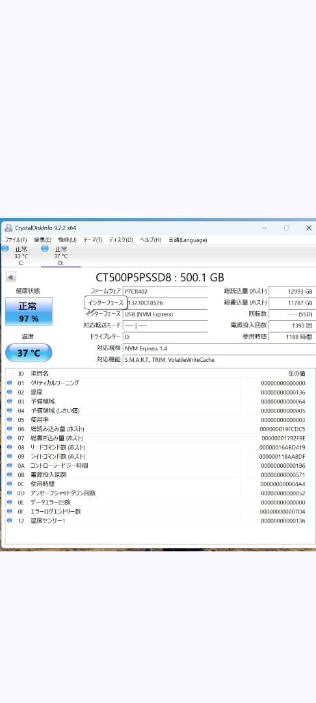The width and height of the screenshot is (316, 703).
Task: Click the features field S.M.A.R.T., TRIM, VolatileWriteCache
Action: click(219, 359)
